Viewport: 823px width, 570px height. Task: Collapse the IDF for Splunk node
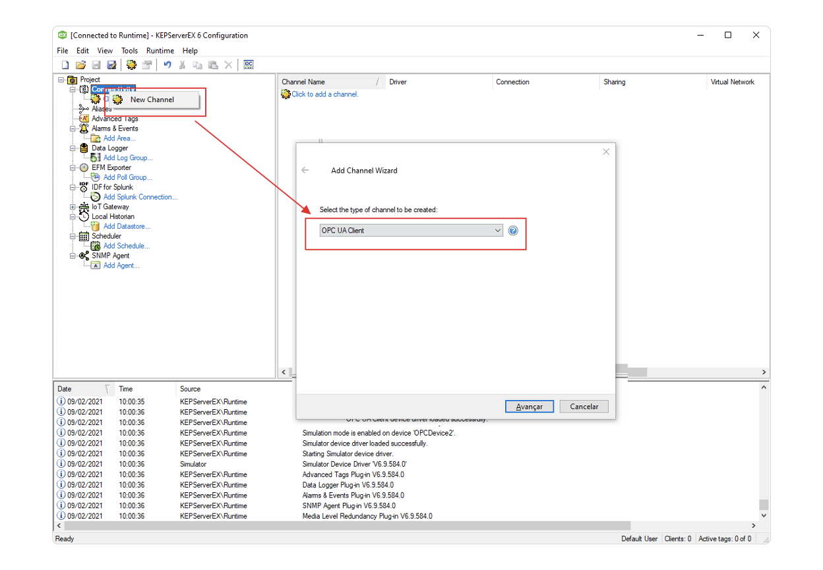73,187
